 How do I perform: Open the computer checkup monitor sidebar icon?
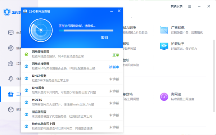[x=11, y=33]
